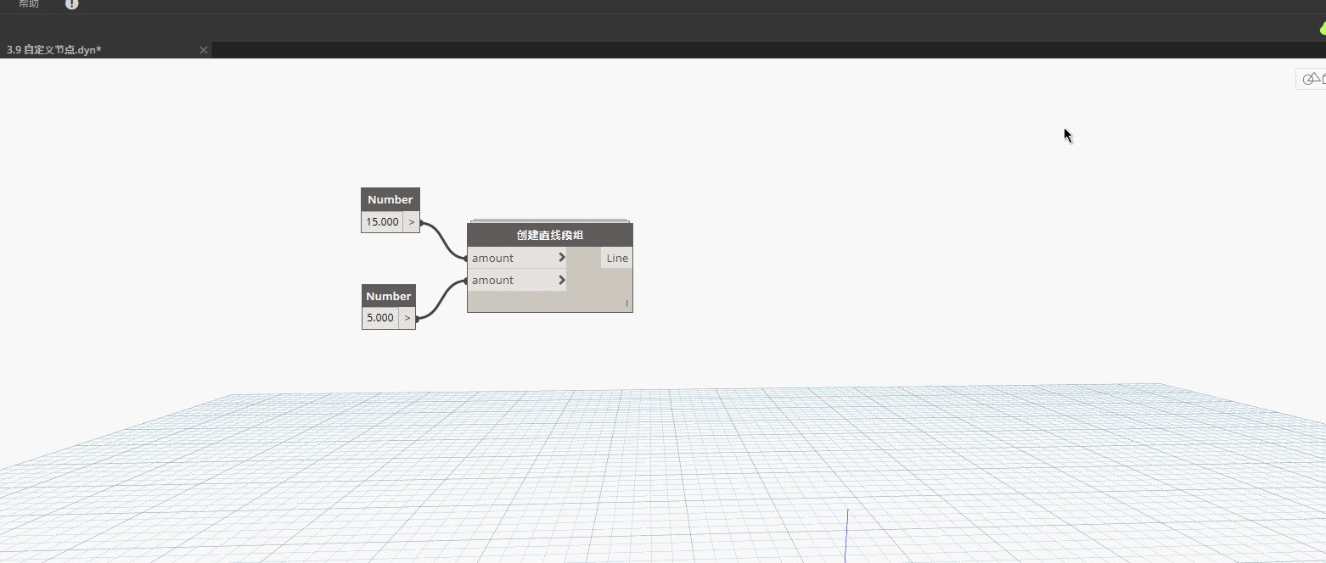Click the lacing indicator on the 创建直线段组 node
The height and width of the screenshot is (563, 1326).
pyautogui.click(x=627, y=304)
